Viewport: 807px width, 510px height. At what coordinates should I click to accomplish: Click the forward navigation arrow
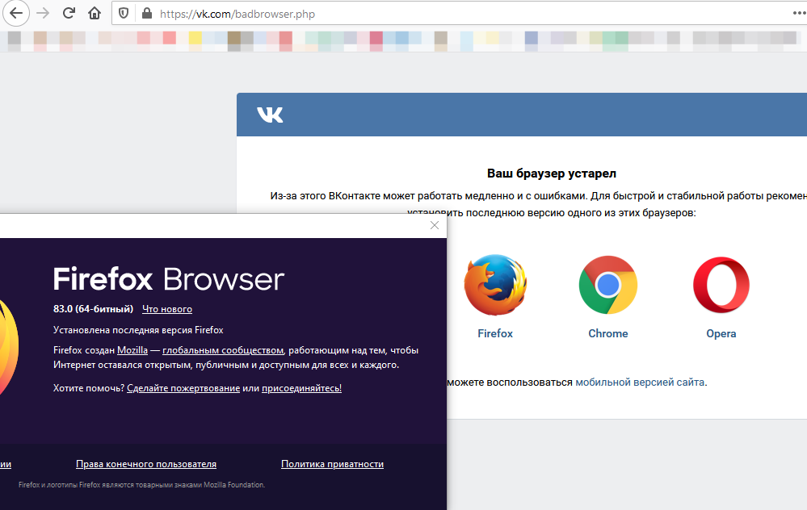(x=44, y=13)
